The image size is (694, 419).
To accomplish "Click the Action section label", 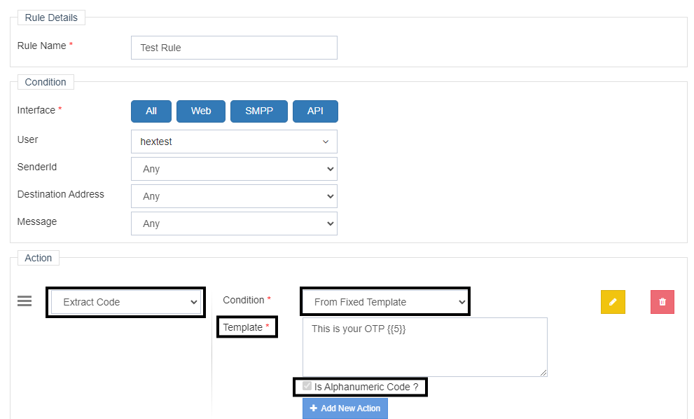I will [38, 258].
